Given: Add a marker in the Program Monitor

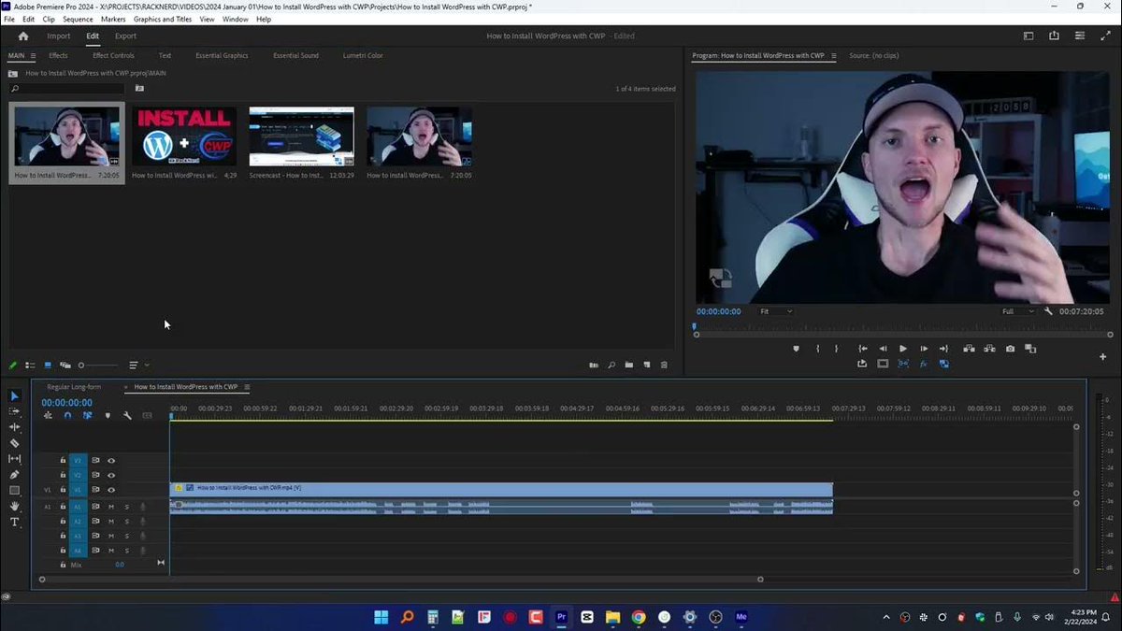Looking at the screenshot, I should [797, 349].
